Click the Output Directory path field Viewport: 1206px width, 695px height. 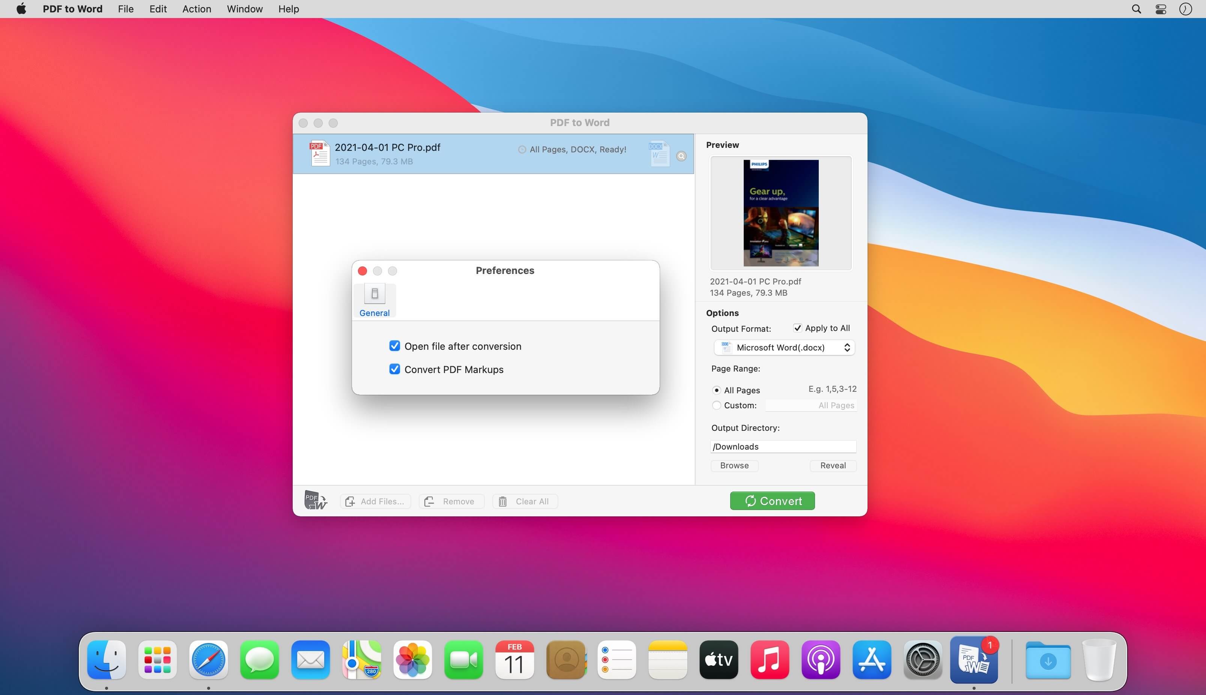point(783,446)
